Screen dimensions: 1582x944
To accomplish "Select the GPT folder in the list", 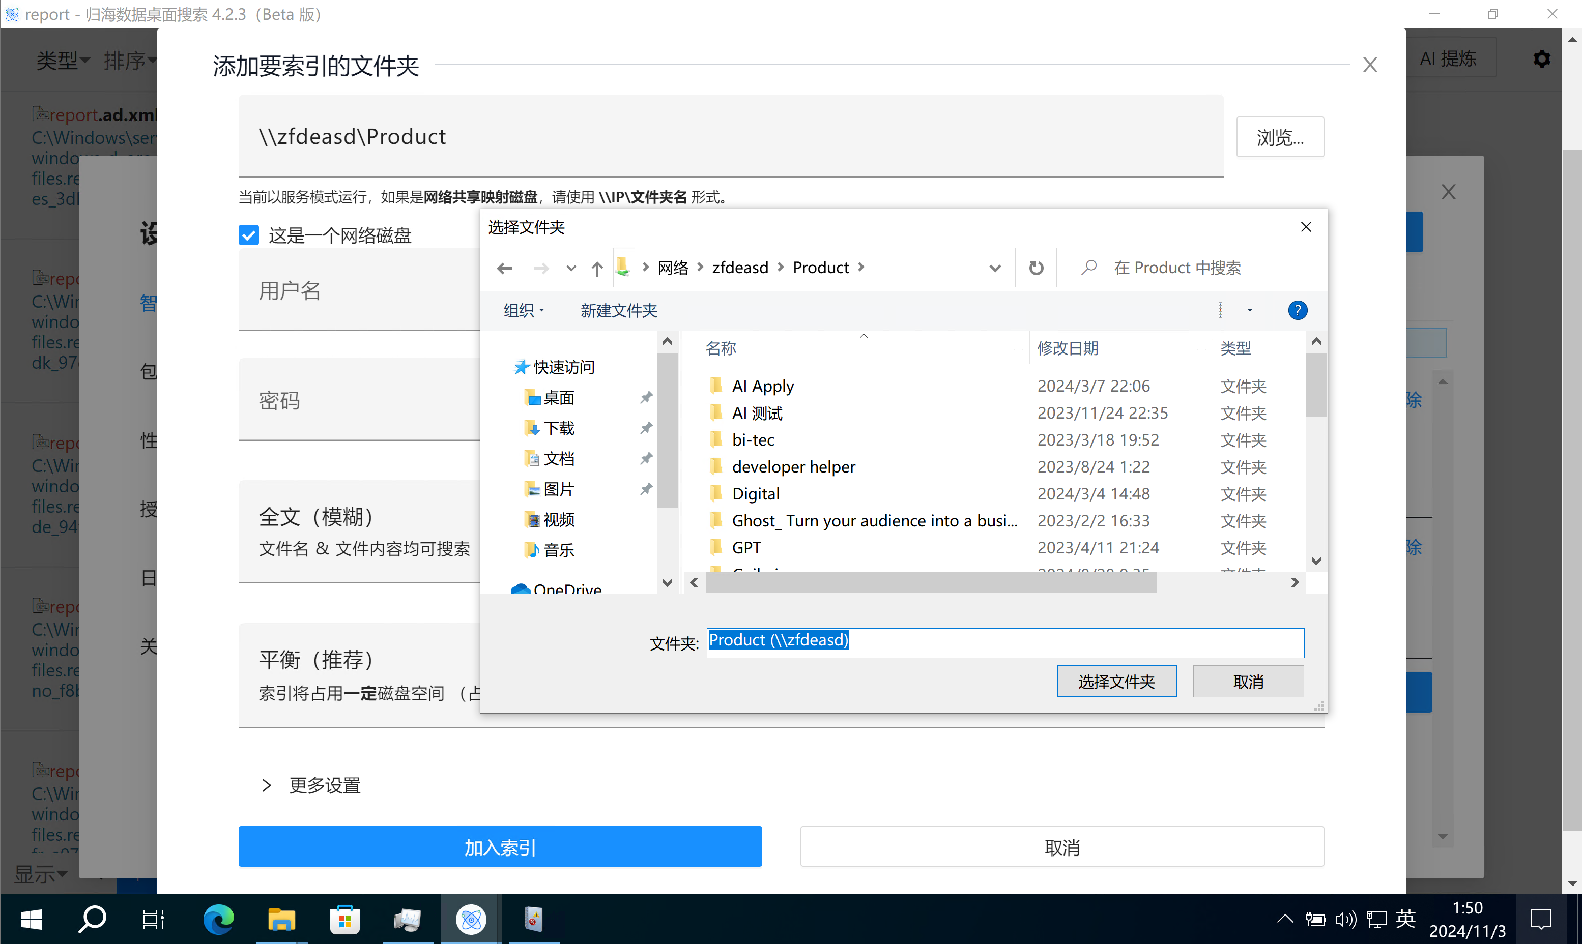I will [745, 547].
